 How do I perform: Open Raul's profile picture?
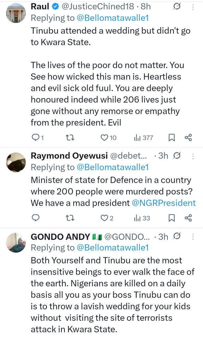16,13
